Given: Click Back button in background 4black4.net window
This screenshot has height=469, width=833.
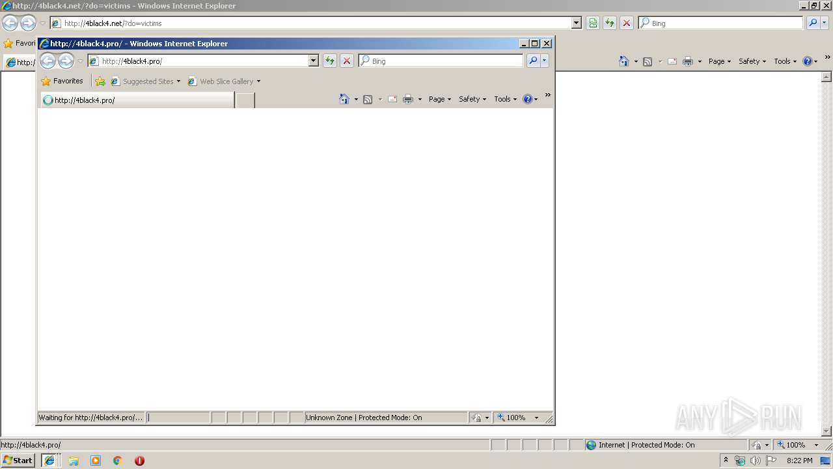Looking at the screenshot, I should click(10, 23).
